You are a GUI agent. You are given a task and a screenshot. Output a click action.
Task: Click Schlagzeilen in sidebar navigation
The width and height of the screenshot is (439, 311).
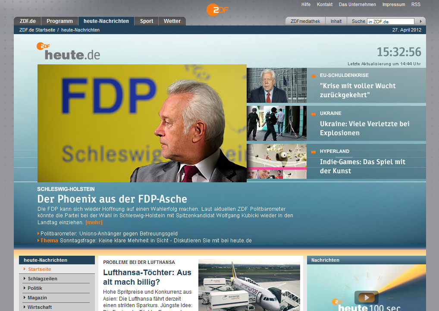coord(42,279)
